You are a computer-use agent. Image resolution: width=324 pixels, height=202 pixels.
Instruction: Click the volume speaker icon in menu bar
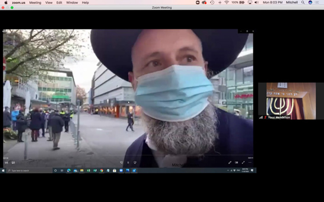coord(256,3)
